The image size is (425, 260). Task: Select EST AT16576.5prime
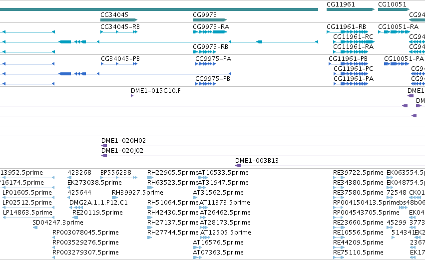pos(218,243)
